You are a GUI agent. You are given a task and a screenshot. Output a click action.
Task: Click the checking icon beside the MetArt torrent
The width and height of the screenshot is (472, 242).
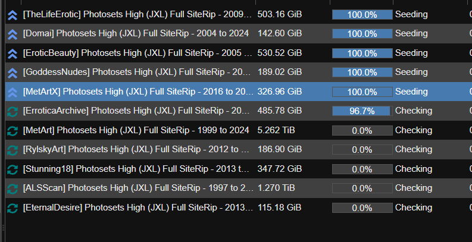coord(12,130)
